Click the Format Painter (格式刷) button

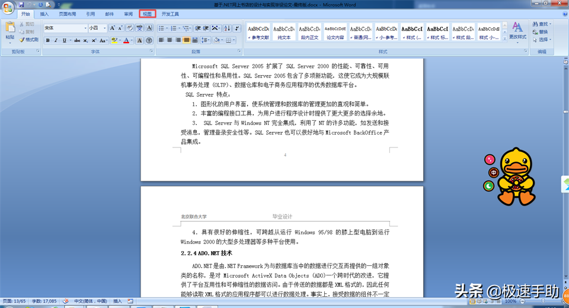pos(28,40)
